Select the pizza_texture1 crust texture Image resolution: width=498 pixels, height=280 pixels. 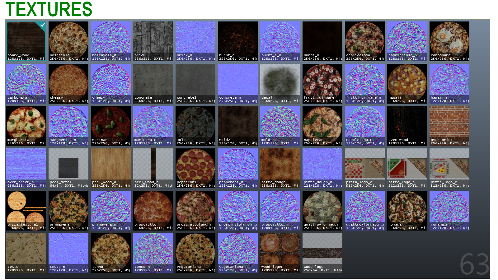26,211
